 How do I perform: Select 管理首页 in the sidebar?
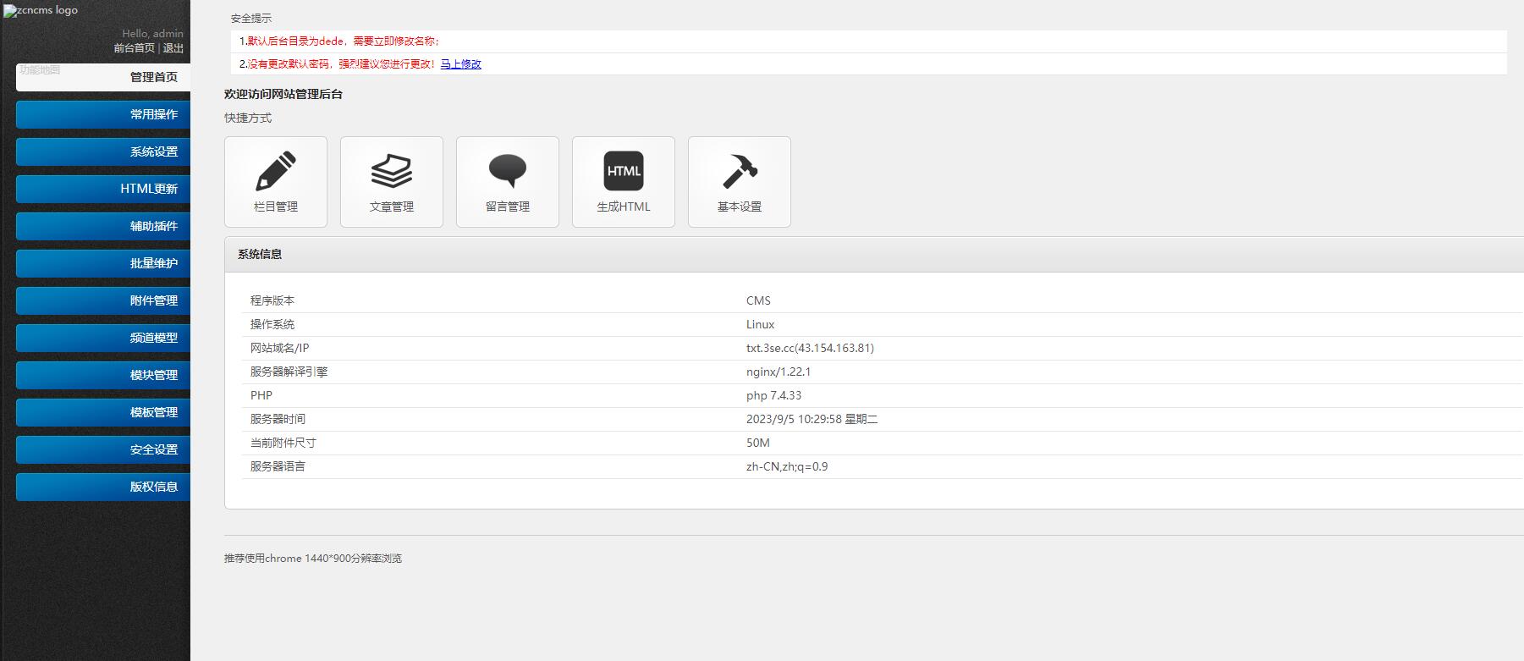coord(153,77)
